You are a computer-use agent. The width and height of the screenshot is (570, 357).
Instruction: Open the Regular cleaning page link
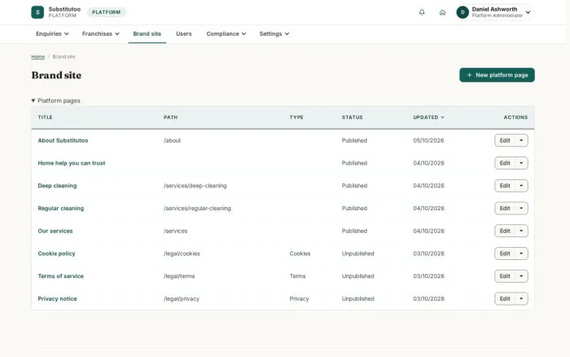pos(61,208)
